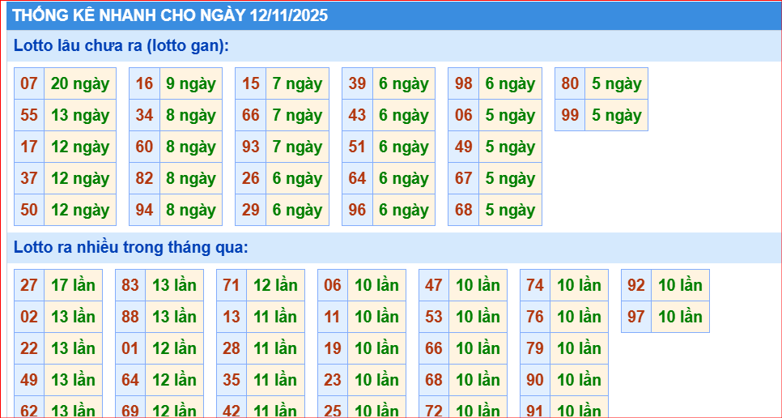The height and width of the screenshot is (418, 782).
Task: Click '10 lần' in the 11 row
Action: click(x=376, y=317)
